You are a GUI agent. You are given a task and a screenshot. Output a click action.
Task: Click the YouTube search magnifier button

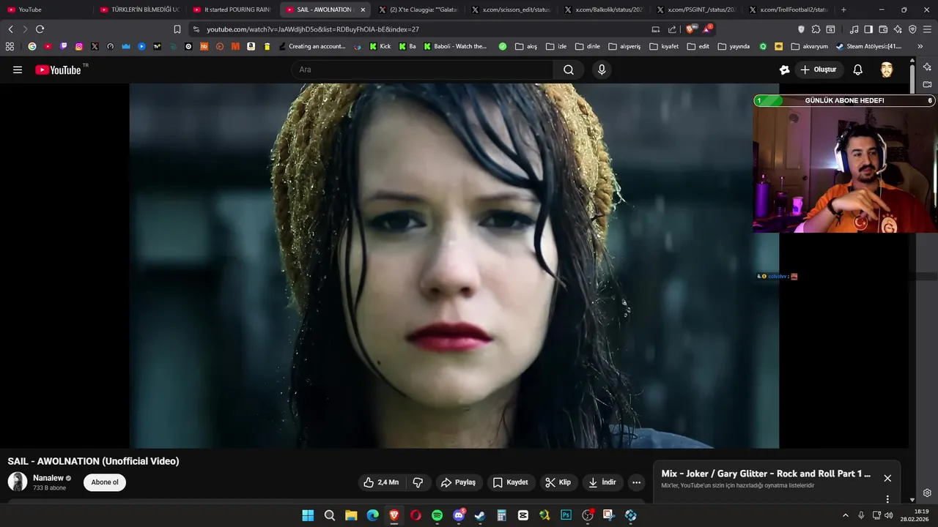[x=569, y=70]
